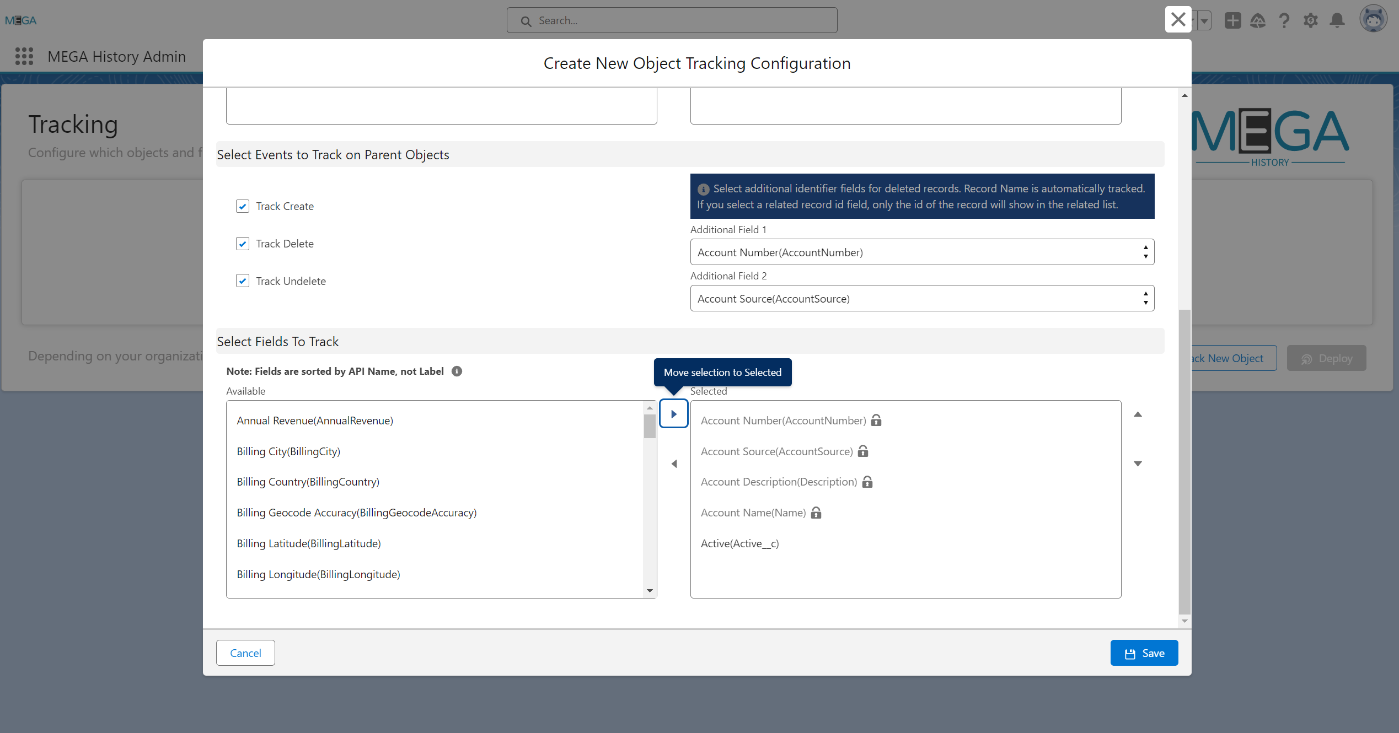
Task: Select Active(Active__c) in Selected list
Action: [x=739, y=543]
